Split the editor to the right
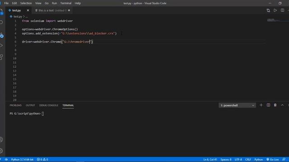This screenshot has width=289, height=162. pyautogui.click(x=282, y=10)
